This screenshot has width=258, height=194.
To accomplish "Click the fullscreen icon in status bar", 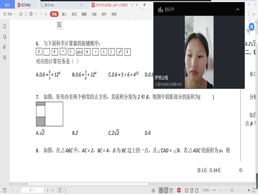I will click(x=254, y=190).
